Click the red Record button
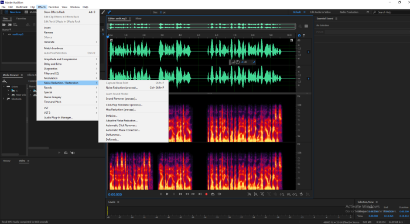This screenshot has height=224, width=410. [206, 194]
